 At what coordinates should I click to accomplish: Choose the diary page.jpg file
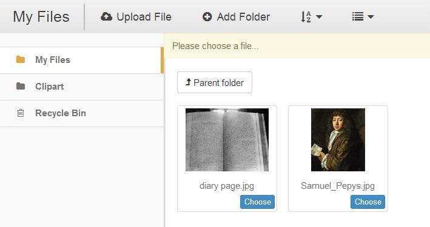pyautogui.click(x=257, y=202)
